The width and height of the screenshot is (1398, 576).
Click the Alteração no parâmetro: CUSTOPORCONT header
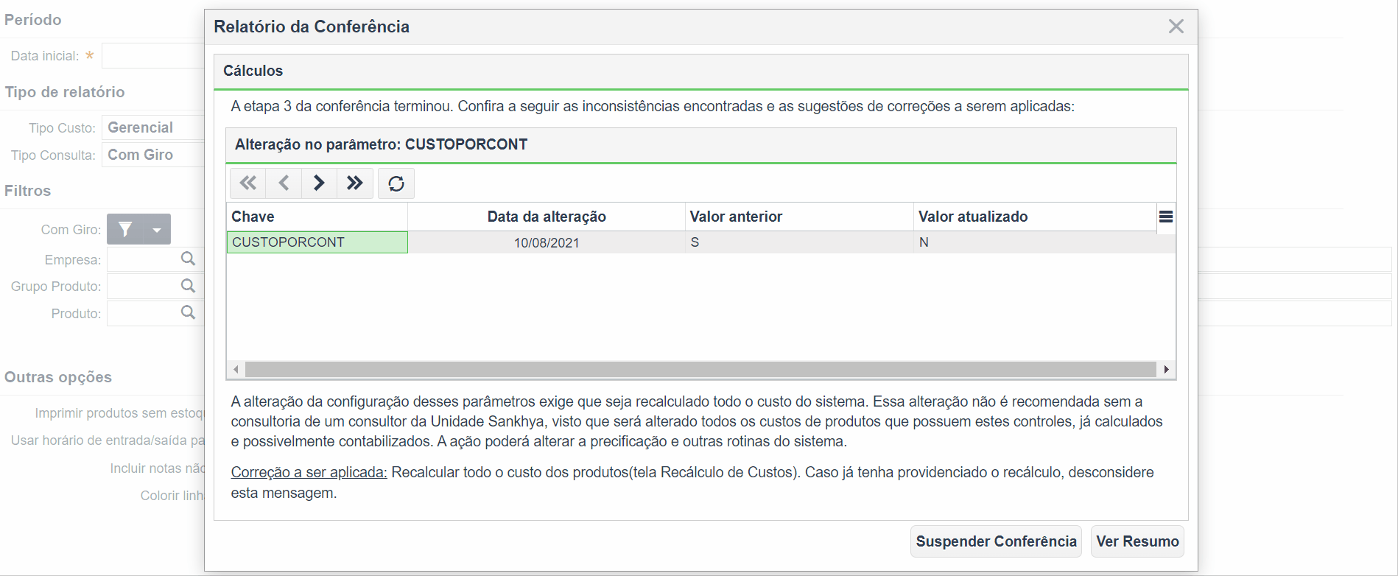pyautogui.click(x=700, y=145)
